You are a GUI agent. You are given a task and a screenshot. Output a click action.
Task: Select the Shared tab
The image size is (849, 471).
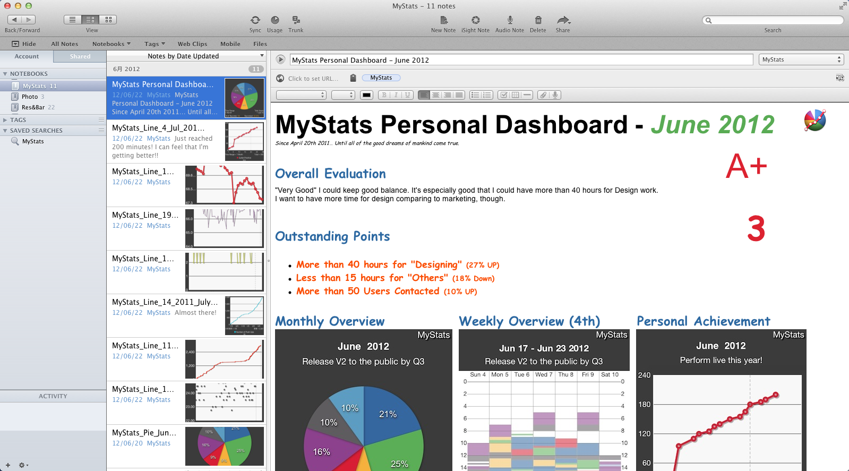(80, 56)
